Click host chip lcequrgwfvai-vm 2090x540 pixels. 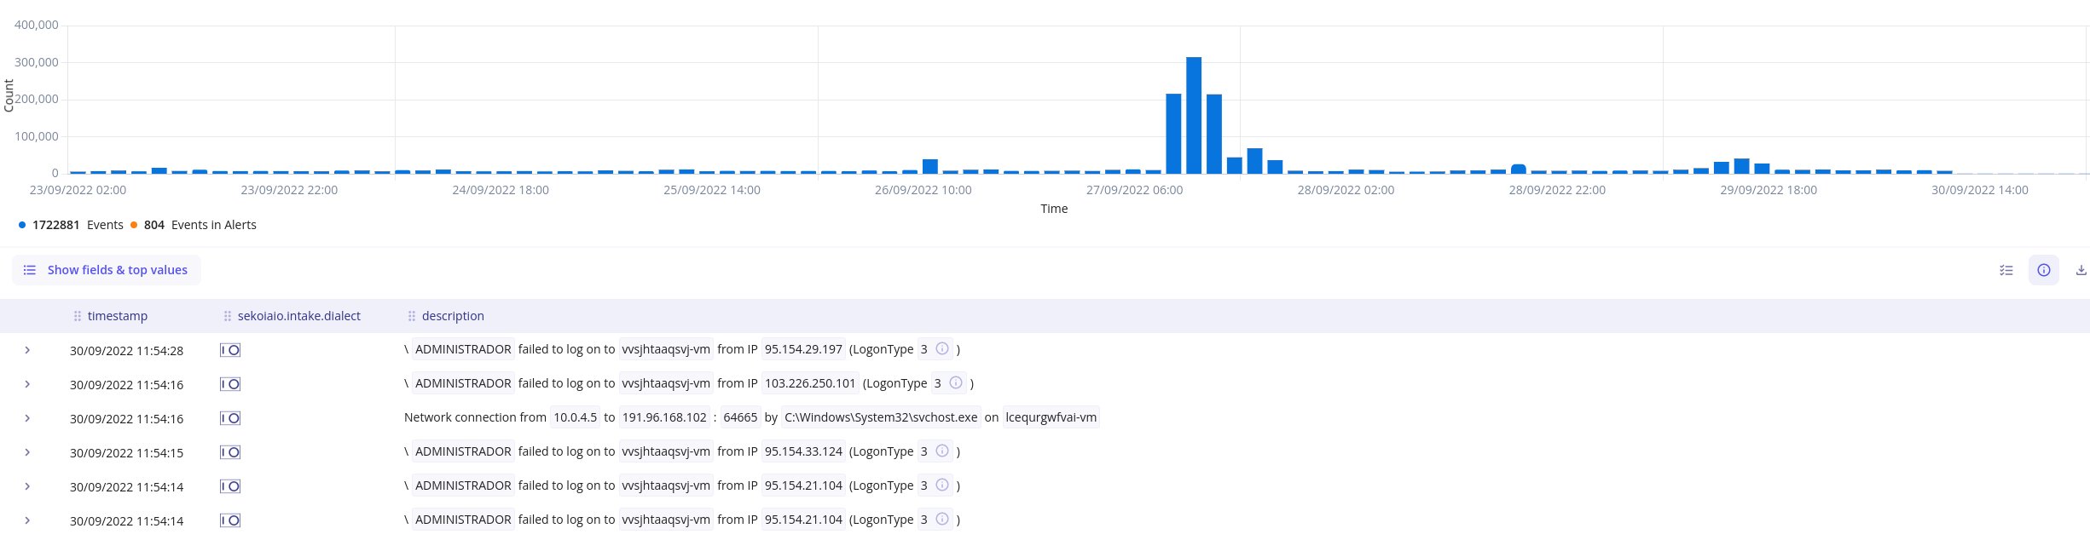tap(1051, 417)
